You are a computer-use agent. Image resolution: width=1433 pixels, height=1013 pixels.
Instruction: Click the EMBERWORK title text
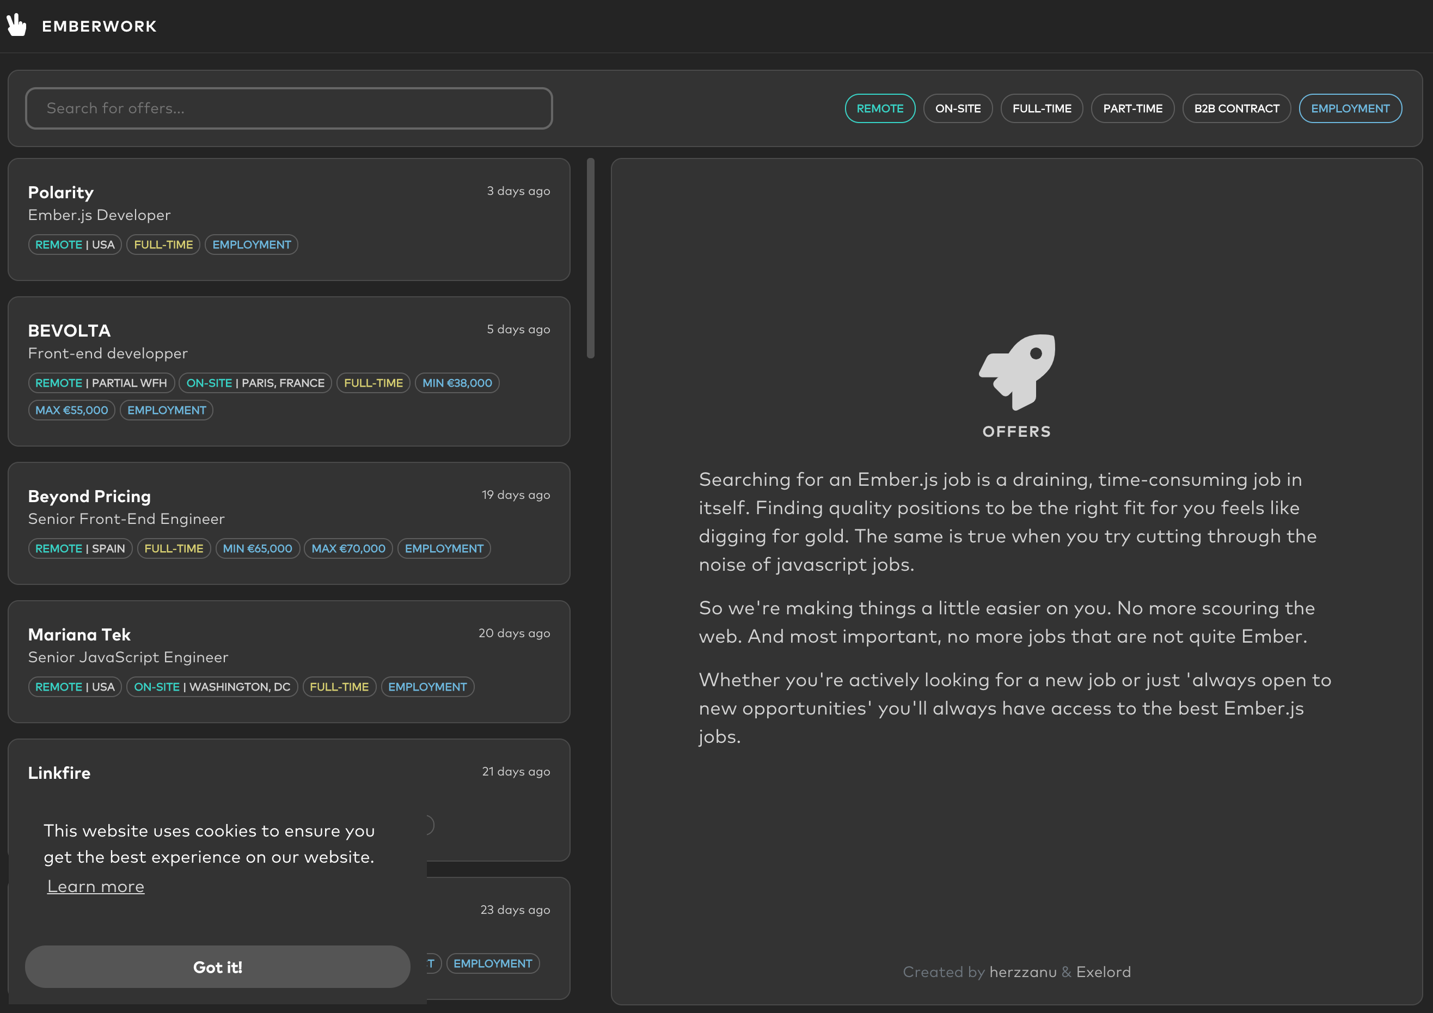99,26
